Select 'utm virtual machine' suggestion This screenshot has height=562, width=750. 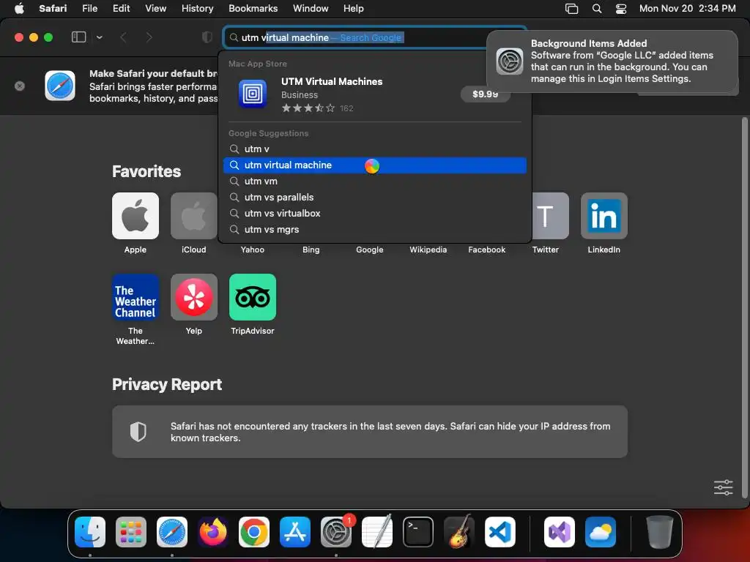375,165
